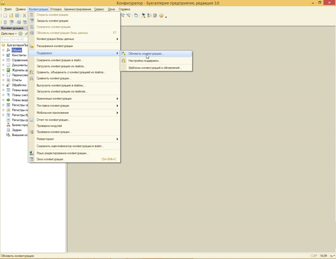Open the Справка menu
The image size is (336, 259).
(124, 9)
